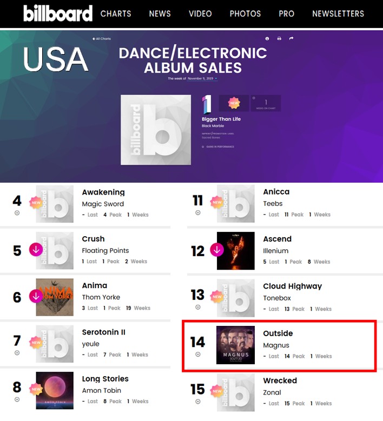
Task: Expand details under rank 8 Long Stories
Action: (x=17, y=399)
